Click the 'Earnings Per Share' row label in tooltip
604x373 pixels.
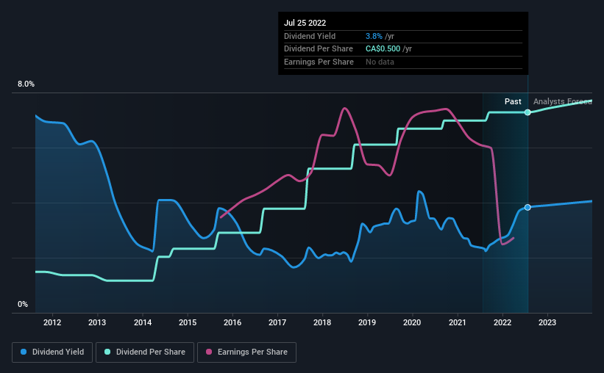click(319, 62)
